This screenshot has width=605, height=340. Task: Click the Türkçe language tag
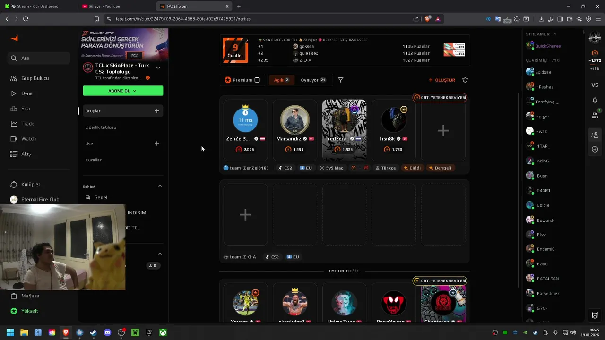pos(385,168)
